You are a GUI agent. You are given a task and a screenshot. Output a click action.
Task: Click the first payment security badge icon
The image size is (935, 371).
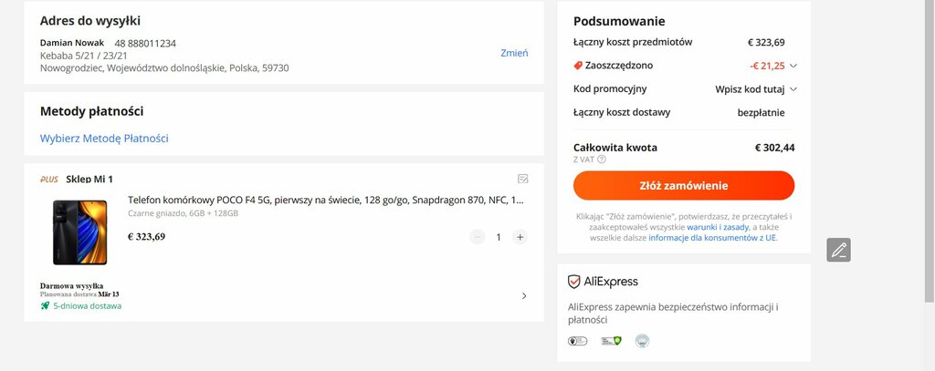coord(577,341)
